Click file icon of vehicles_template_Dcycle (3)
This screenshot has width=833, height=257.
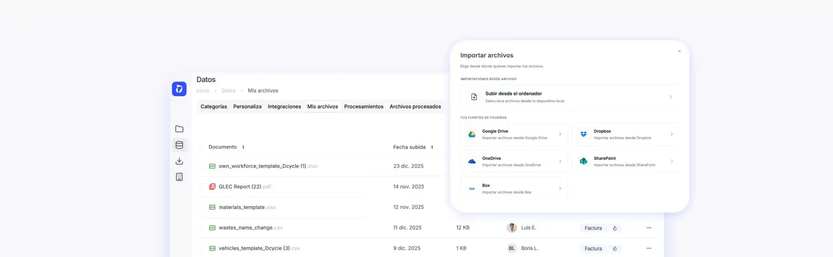[x=212, y=248]
